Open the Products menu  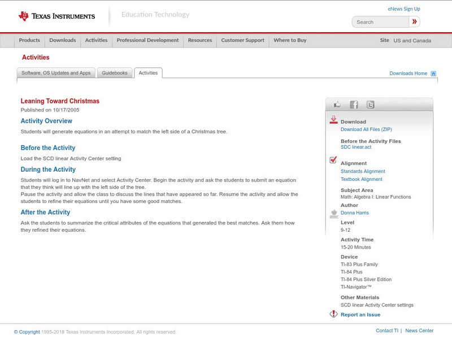29,40
